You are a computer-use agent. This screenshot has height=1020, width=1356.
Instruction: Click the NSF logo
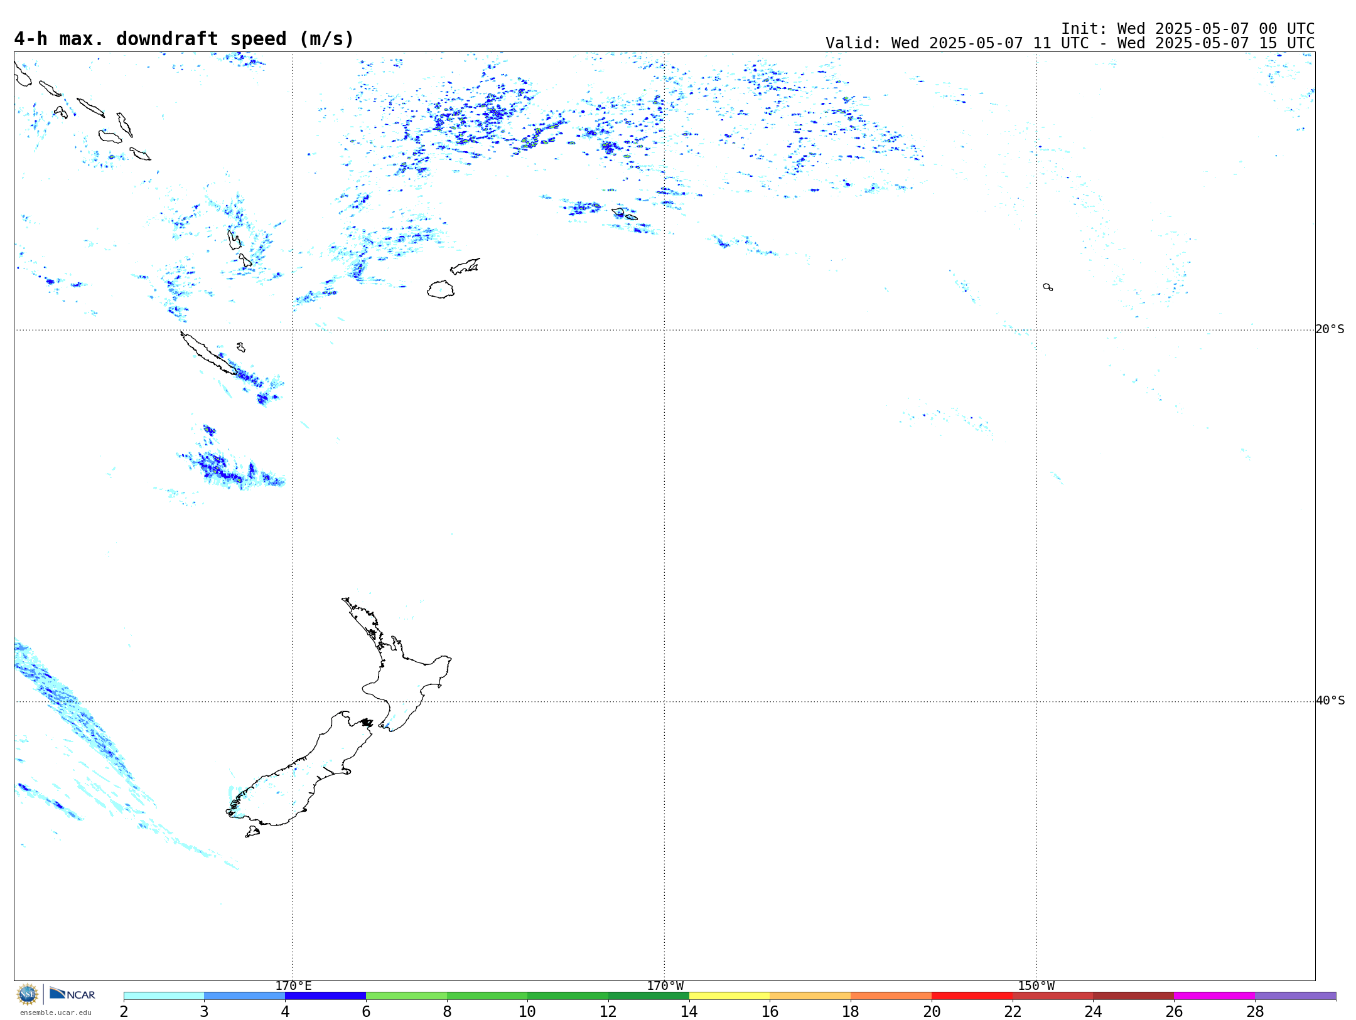28,994
